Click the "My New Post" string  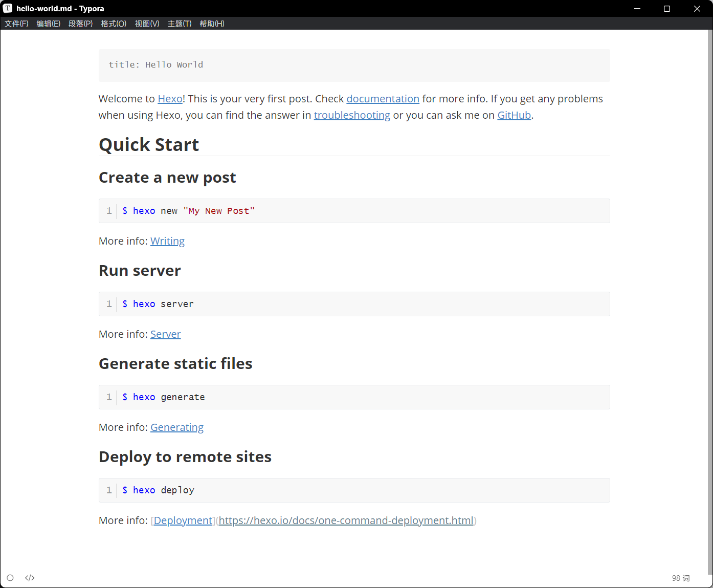coord(219,211)
